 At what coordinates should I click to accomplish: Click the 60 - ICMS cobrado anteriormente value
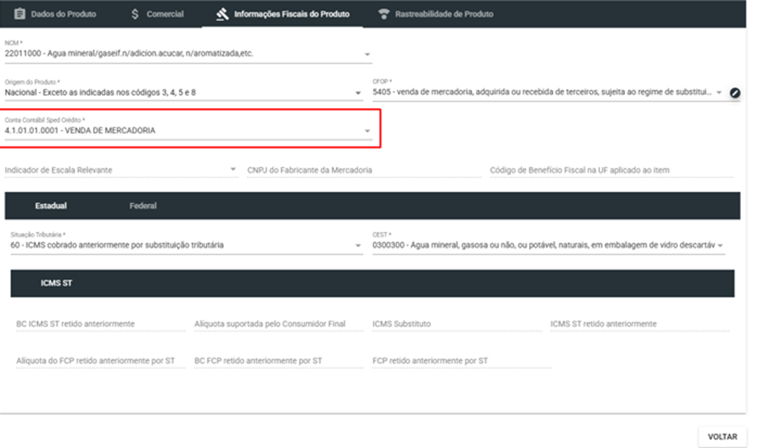coord(117,245)
